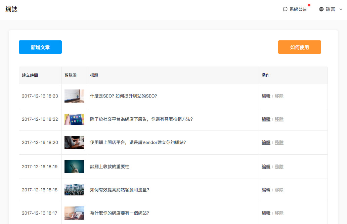Click the title 使用網上開店平台，還是請Vendor建立你的網站?
Viewport: 347px width, 224px height.
[x=138, y=143]
